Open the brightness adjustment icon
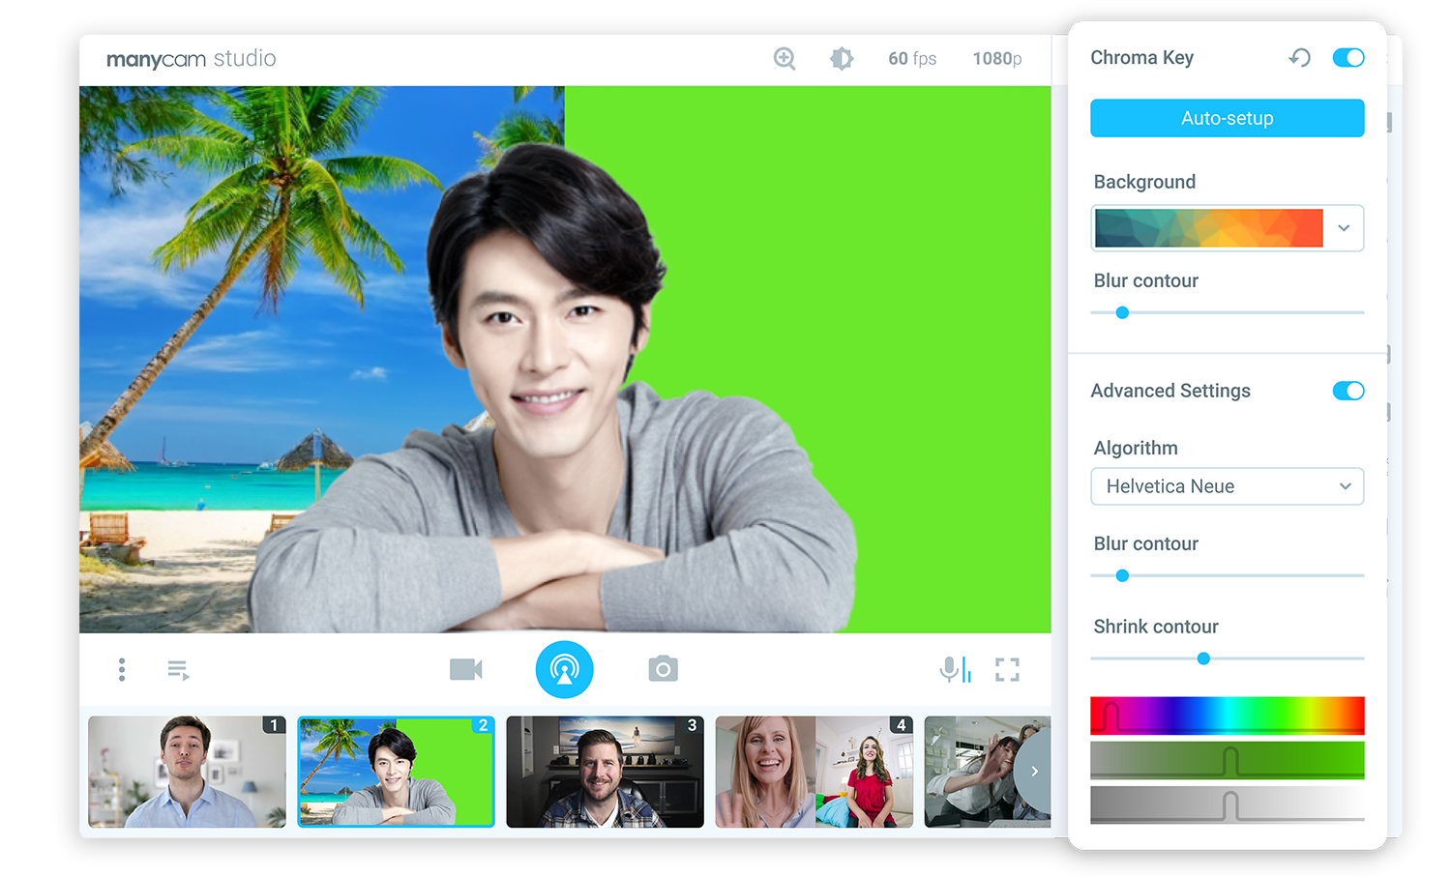Viewport: 1451px width, 877px height. coord(842,59)
